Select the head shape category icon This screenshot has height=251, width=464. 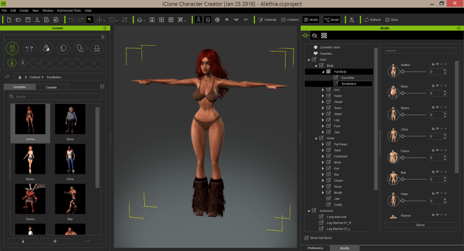tap(63, 48)
